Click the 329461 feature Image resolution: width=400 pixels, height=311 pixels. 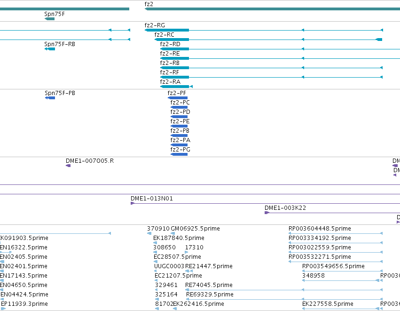click(157, 290)
